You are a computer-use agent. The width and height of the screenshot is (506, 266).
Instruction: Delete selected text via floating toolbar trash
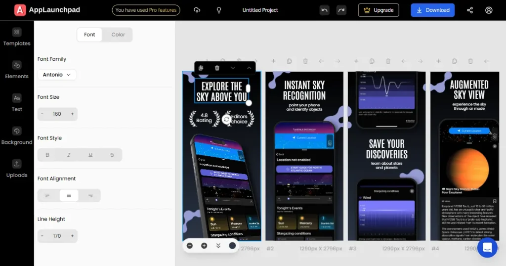click(x=217, y=68)
